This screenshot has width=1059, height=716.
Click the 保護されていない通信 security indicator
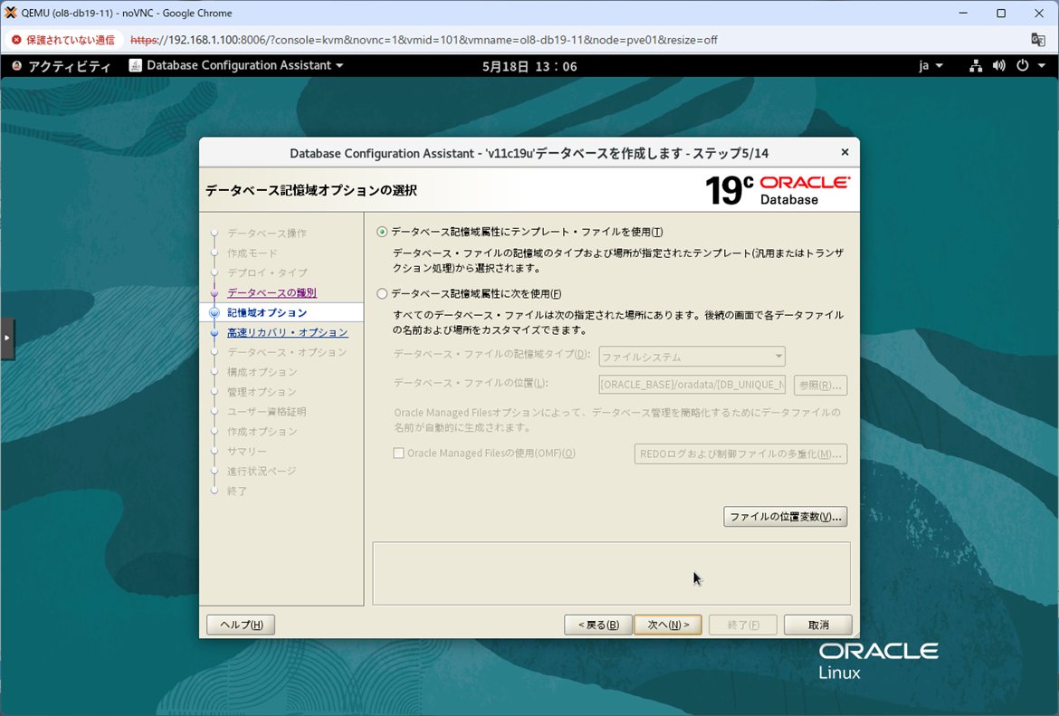coord(63,40)
